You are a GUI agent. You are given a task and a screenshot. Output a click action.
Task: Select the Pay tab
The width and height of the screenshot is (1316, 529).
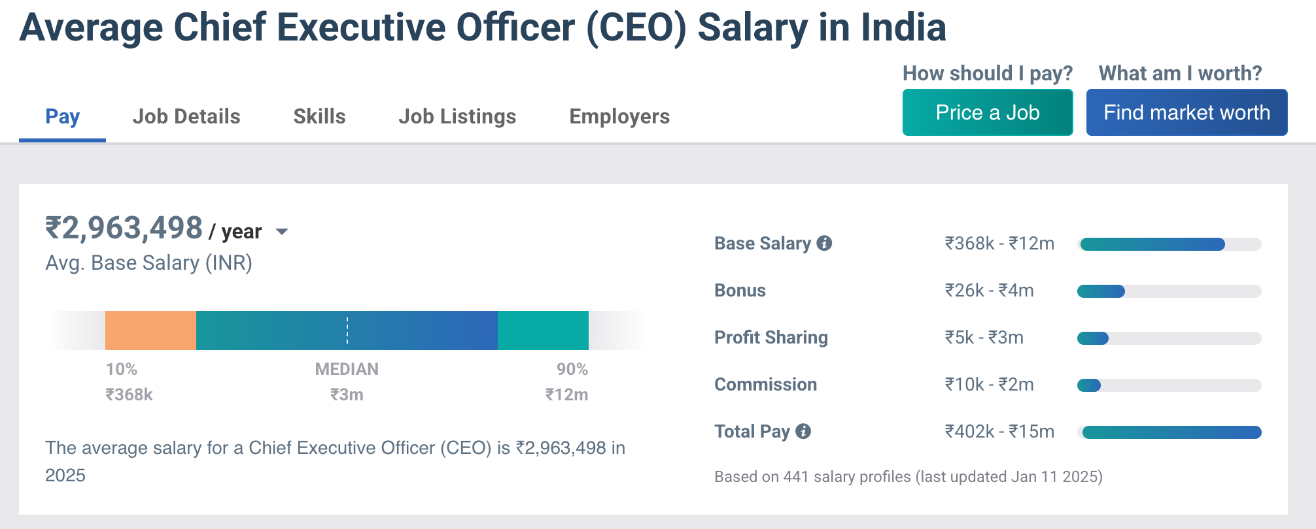point(62,116)
